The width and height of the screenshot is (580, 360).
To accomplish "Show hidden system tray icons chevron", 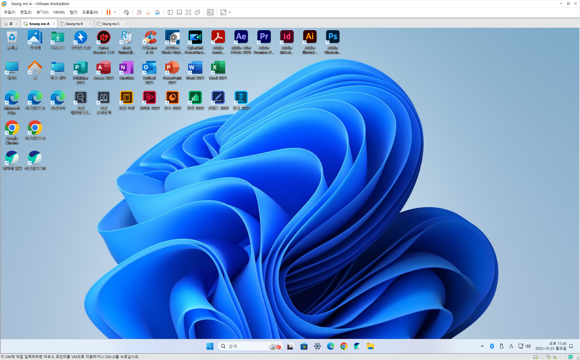I will [x=482, y=346].
